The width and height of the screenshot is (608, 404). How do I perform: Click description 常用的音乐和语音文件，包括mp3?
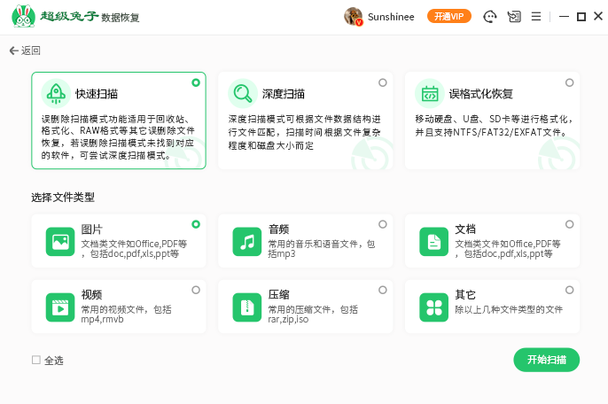[322, 249]
